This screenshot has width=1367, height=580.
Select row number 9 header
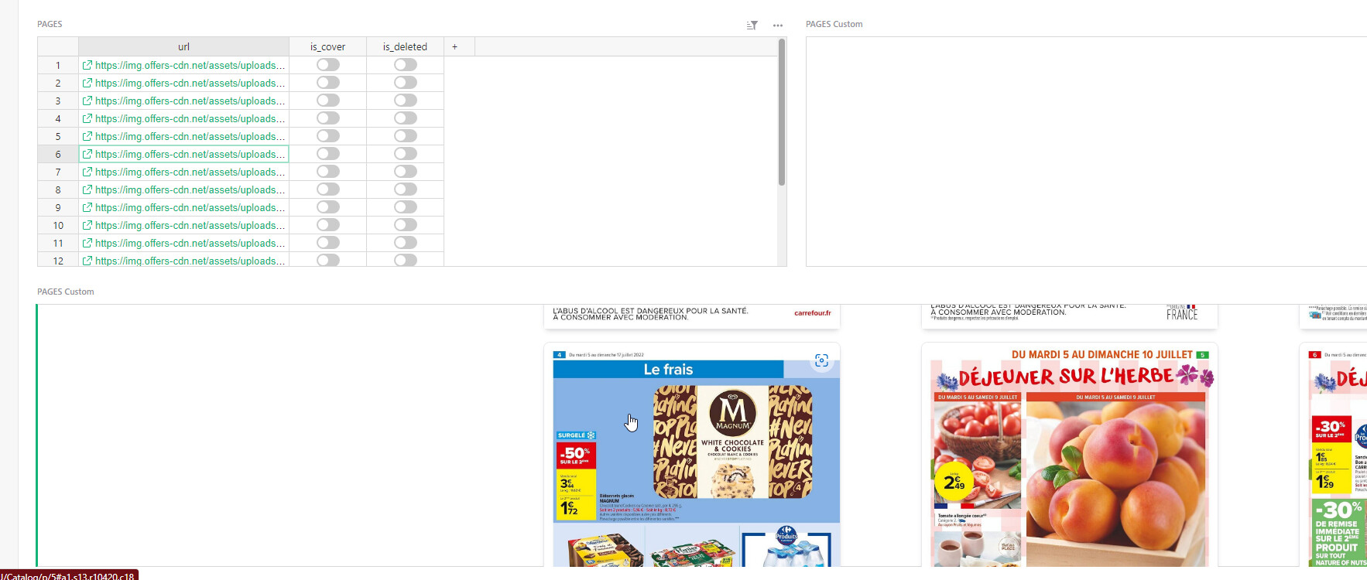click(x=58, y=208)
